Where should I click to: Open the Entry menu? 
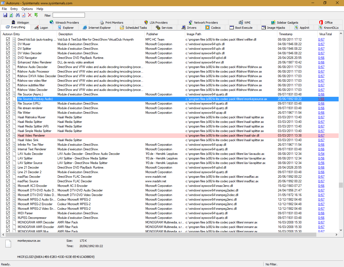14,9
